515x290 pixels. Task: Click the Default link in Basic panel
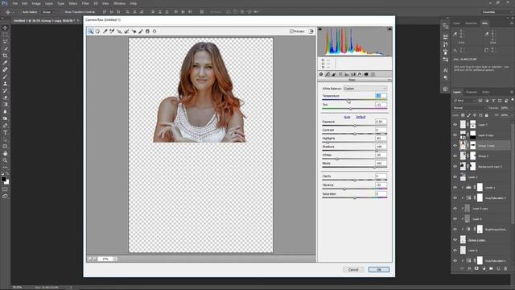360,117
